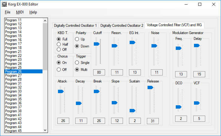Click the Modulation Generator Freq. slider thumb
Image resolution: width=221 pixels, height=136 pixels.
pyautogui.click(x=178, y=48)
